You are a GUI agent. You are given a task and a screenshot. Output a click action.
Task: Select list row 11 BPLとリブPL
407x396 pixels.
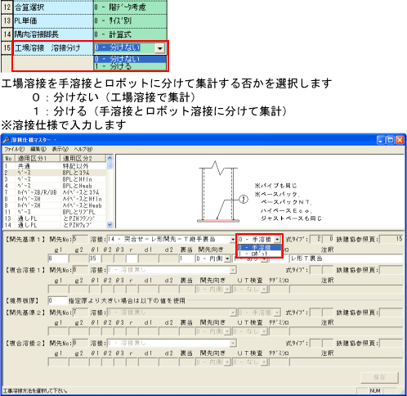[55, 212]
